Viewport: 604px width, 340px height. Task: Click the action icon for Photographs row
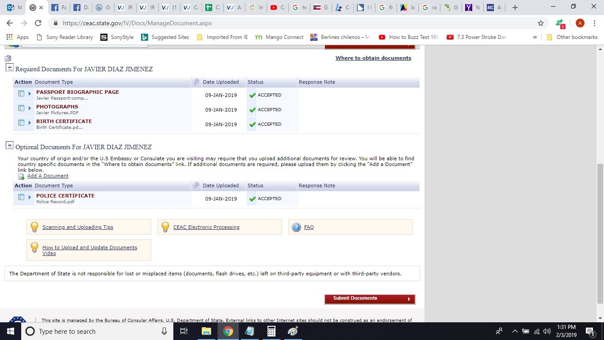pyautogui.click(x=21, y=108)
